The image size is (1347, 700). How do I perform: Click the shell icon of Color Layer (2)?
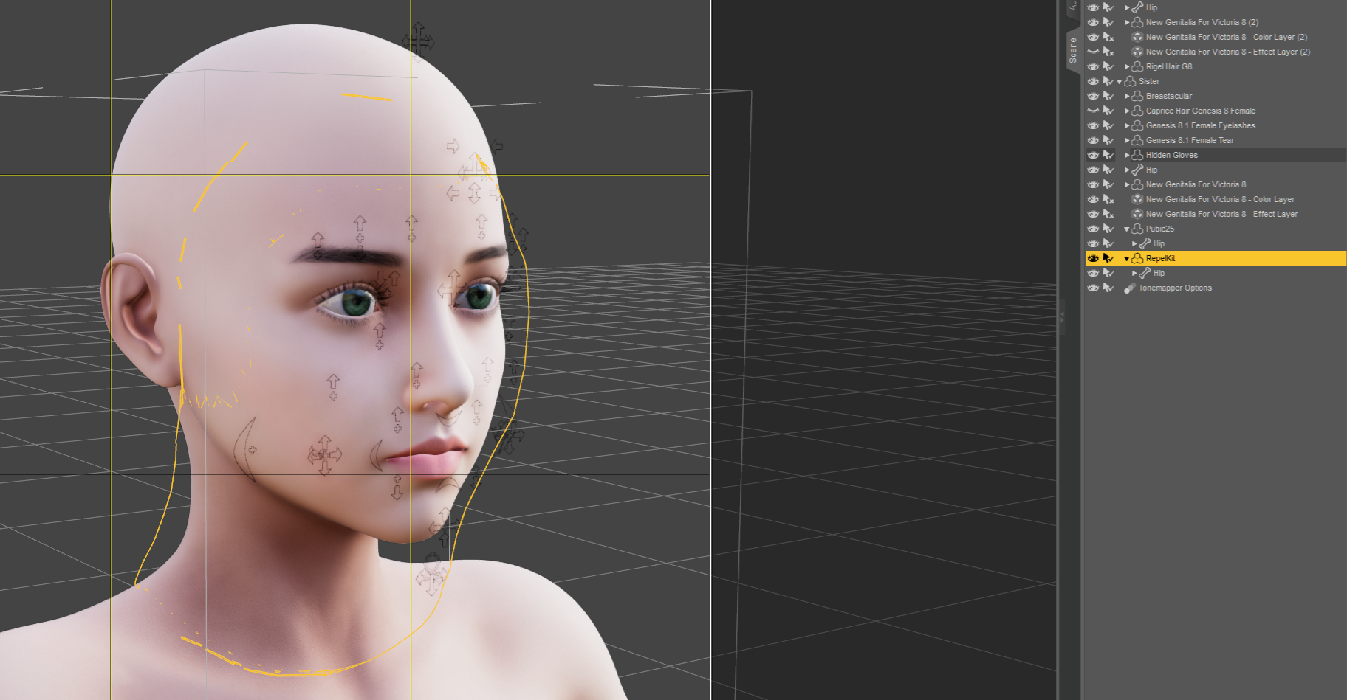tap(1137, 37)
